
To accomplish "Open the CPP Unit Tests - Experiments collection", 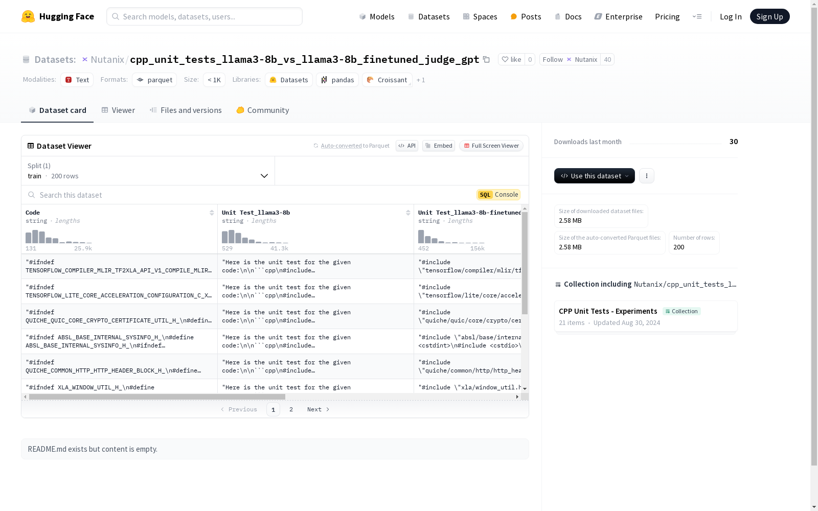I will [646, 316].
